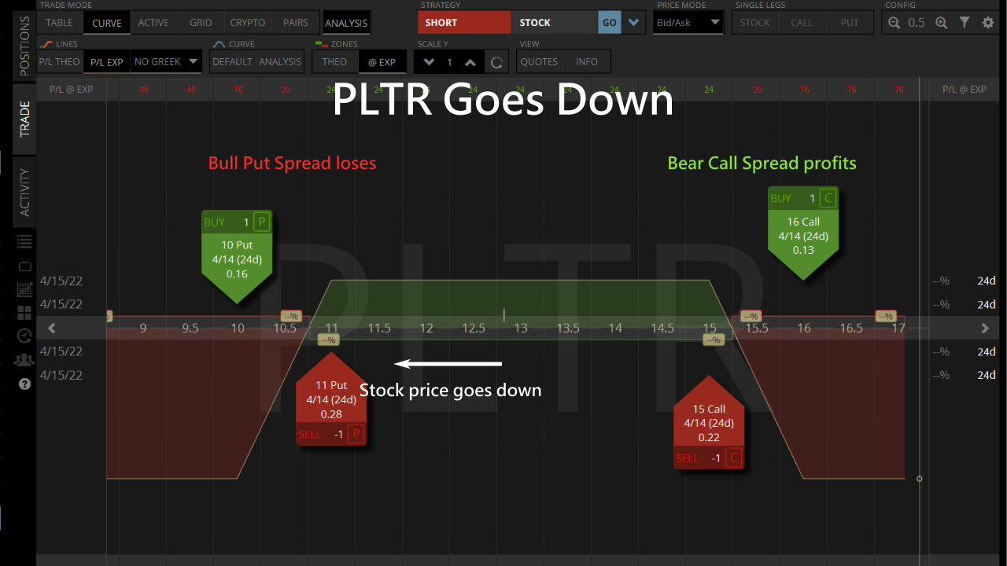Click the C icon on 15 Call leg

tap(734, 458)
